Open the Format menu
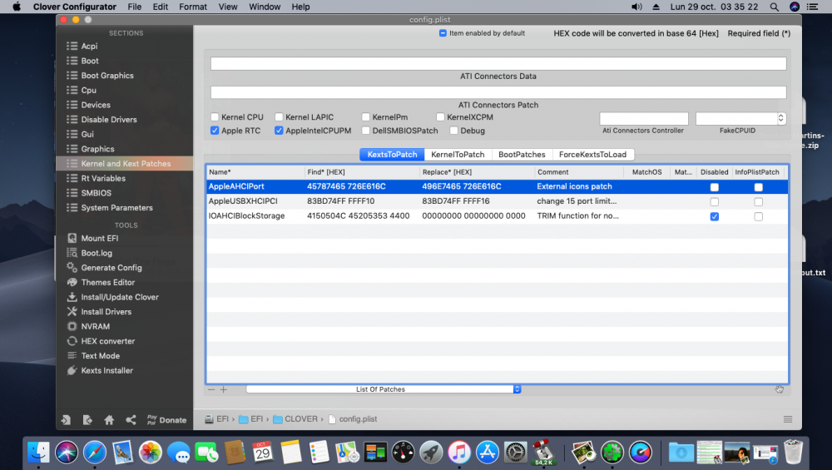Image resolution: width=832 pixels, height=470 pixels. (x=193, y=7)
